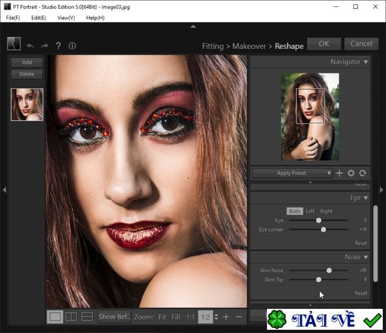Open the View(V) menu

[66, 18]
